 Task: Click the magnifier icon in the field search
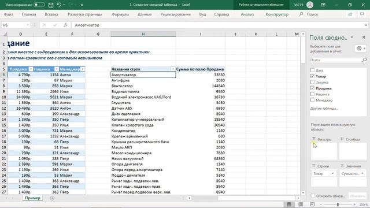[x=364, y=60]
